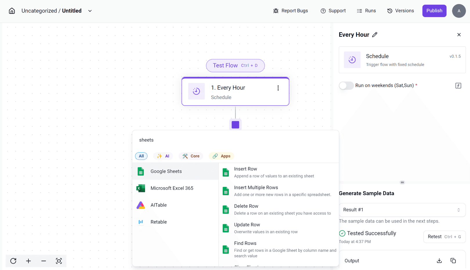This screenshot has height=270, width=470.
Task: Rename the flow using the pencil icon
Action: coord(375,34)
